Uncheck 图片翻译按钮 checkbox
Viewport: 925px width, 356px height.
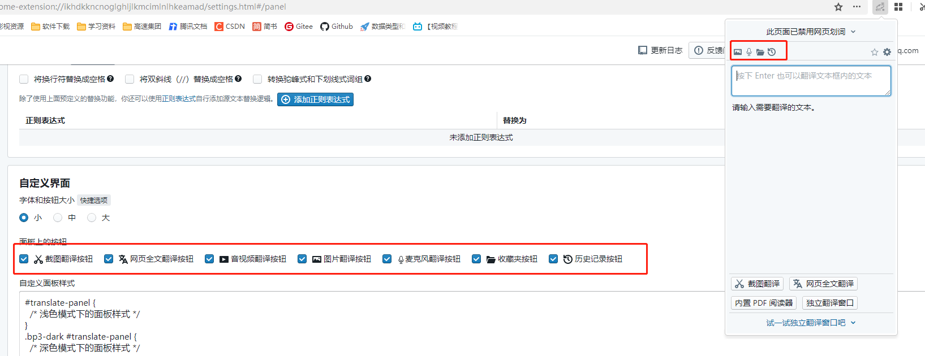coord(302,259)
